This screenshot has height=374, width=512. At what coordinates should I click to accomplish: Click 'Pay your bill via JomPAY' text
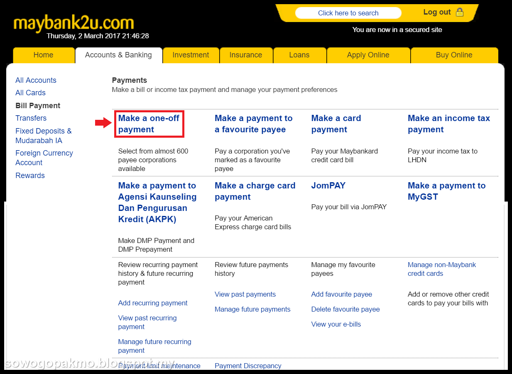(349, 207)
